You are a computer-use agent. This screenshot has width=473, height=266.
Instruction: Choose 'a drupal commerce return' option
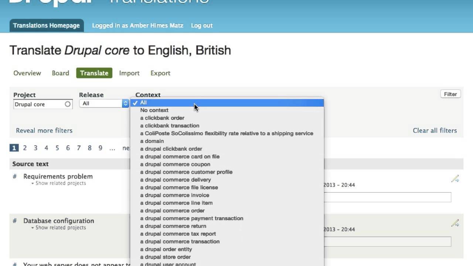tap(227, 226)
